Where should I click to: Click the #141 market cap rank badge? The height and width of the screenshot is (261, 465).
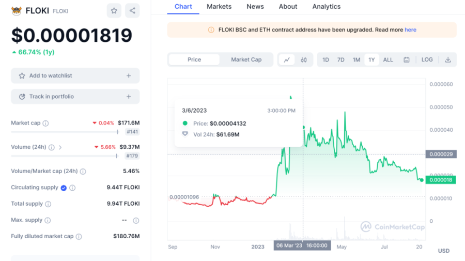click(132, 132)
